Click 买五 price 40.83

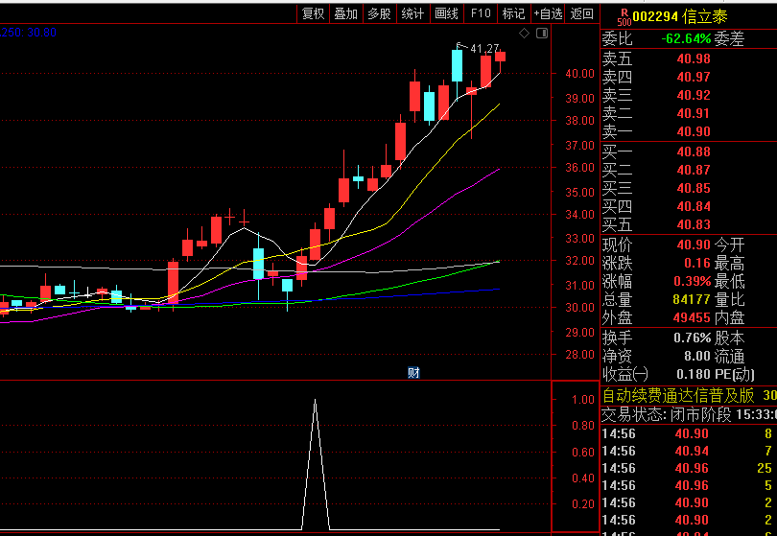(694, 224)
